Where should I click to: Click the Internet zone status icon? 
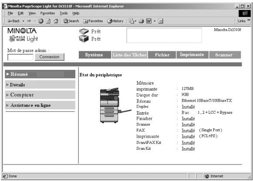pos(207,176)
